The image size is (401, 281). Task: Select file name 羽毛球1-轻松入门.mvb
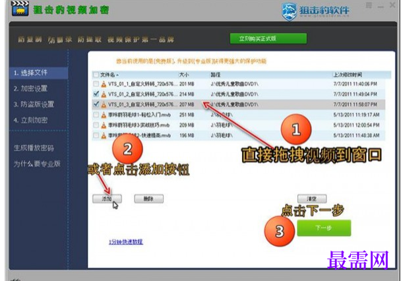point(139,115)
